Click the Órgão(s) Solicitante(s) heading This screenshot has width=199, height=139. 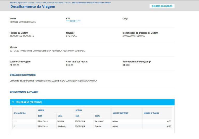tap(23, 75)
